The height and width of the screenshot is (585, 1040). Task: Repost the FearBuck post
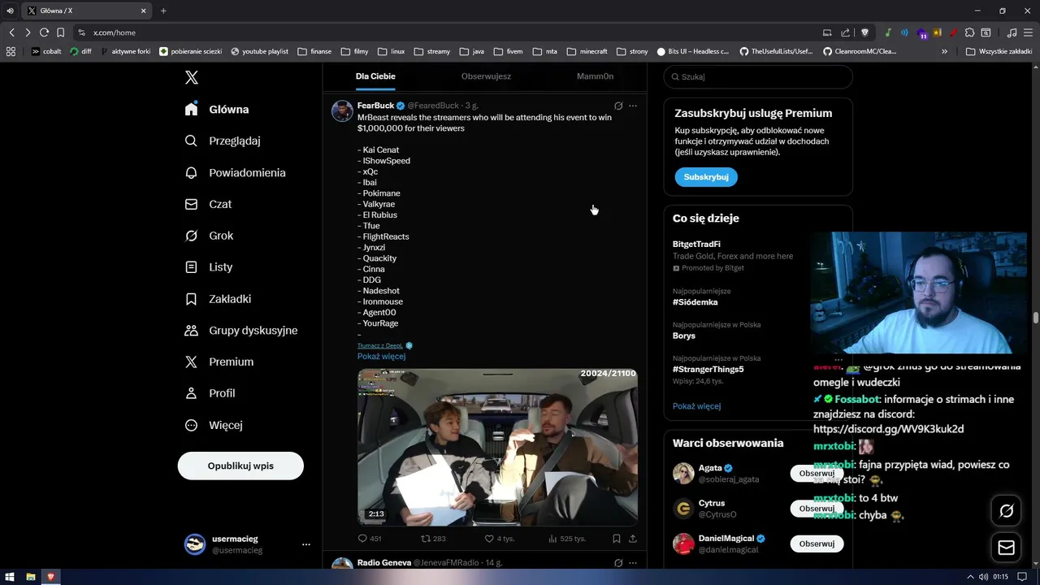coord(433,539)
